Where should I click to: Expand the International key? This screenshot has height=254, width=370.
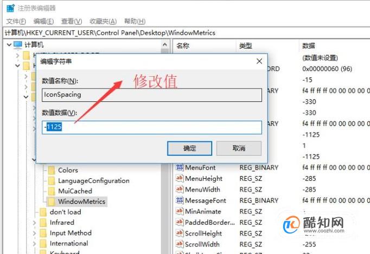pos(35,244)
